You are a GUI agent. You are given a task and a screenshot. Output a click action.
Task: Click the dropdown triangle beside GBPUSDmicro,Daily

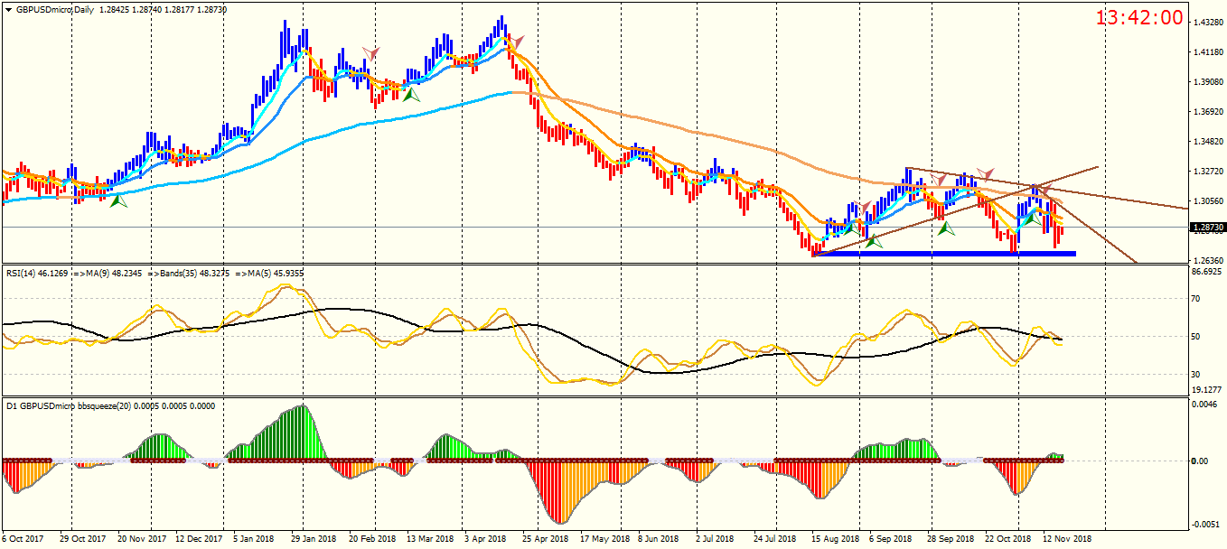tap(8, 9)
